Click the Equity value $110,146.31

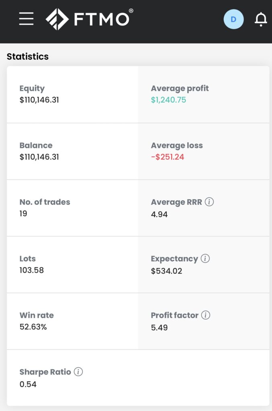(39, 100)
